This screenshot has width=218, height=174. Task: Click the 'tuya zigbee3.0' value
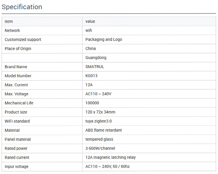(98, 121)
